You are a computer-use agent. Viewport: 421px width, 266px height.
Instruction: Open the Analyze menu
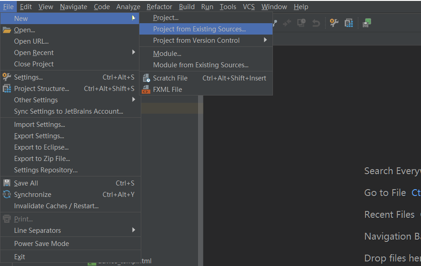128,7
